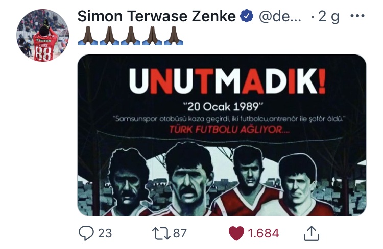Click the praying hands emoji text
This screenshot has height=249, width=383.
tap(131, 36)
